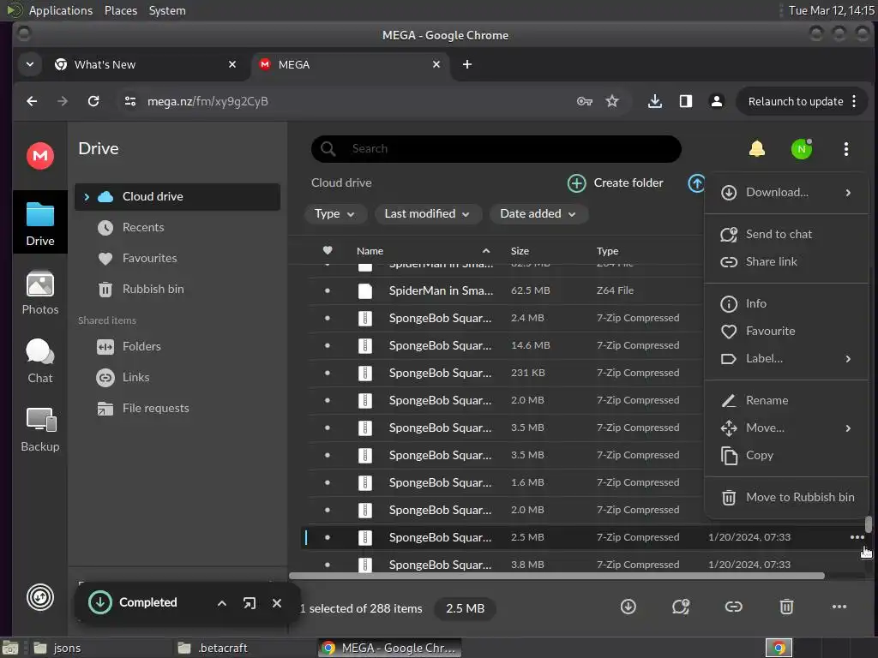
Task: Open Backup section
Action: tap(40, 430)
